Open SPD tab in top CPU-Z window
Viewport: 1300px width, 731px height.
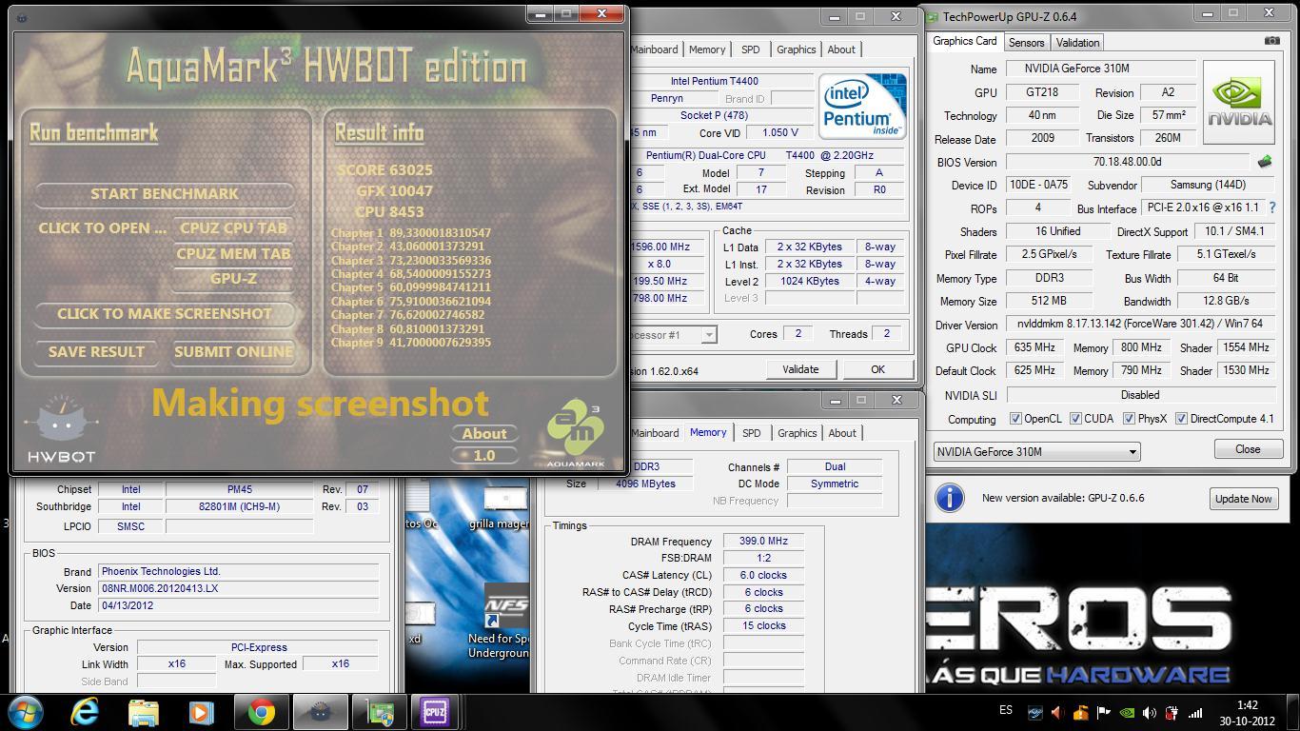(x=750, y=49)
